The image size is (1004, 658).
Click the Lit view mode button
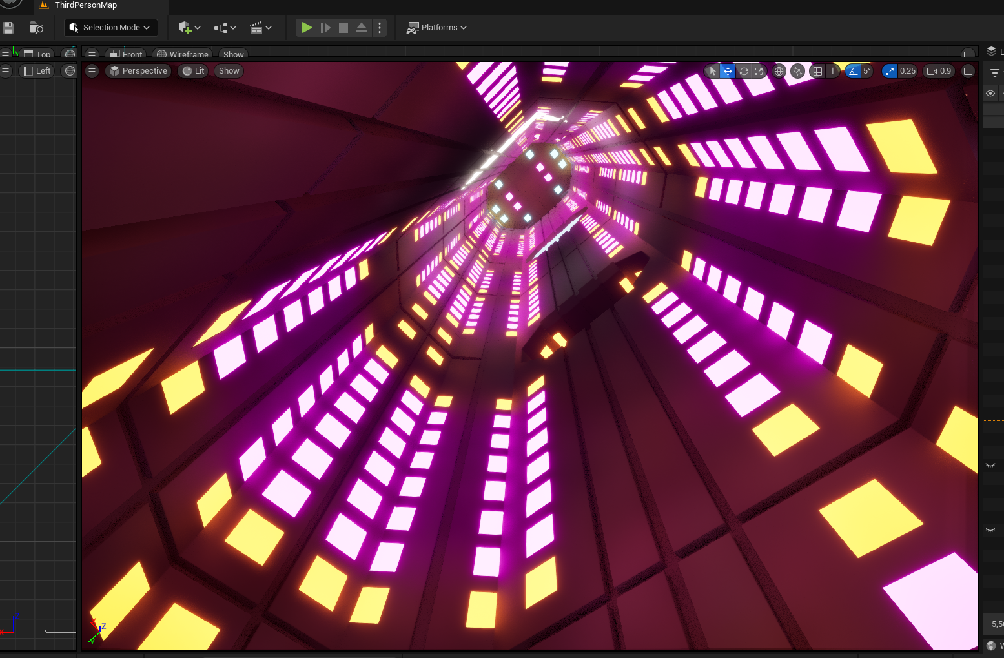pyautogui.click(x=194, y=71)
